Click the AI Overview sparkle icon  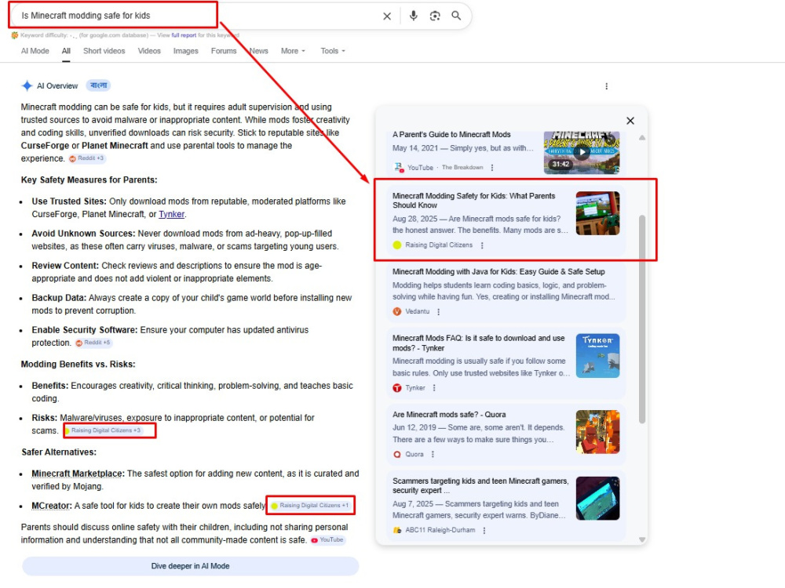[27, 85]
